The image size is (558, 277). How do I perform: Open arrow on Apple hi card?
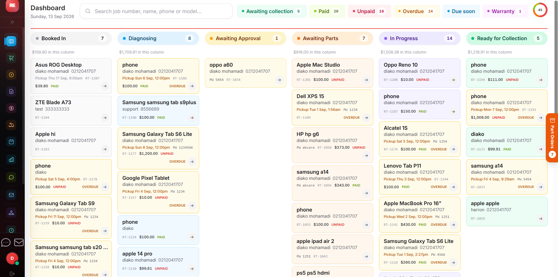click(x=105, y=149)
